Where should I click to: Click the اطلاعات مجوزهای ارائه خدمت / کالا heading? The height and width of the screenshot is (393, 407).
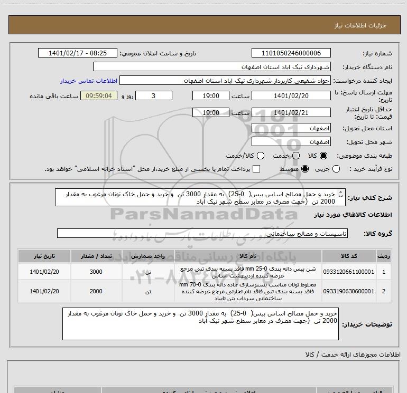pyautogui.click(x=353, y=354)
